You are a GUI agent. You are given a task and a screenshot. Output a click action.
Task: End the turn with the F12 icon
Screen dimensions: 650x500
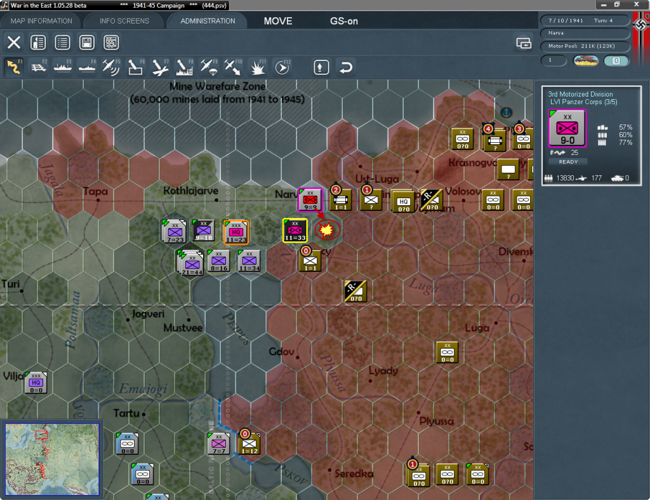pyautogui.click(x=282, y=67)
